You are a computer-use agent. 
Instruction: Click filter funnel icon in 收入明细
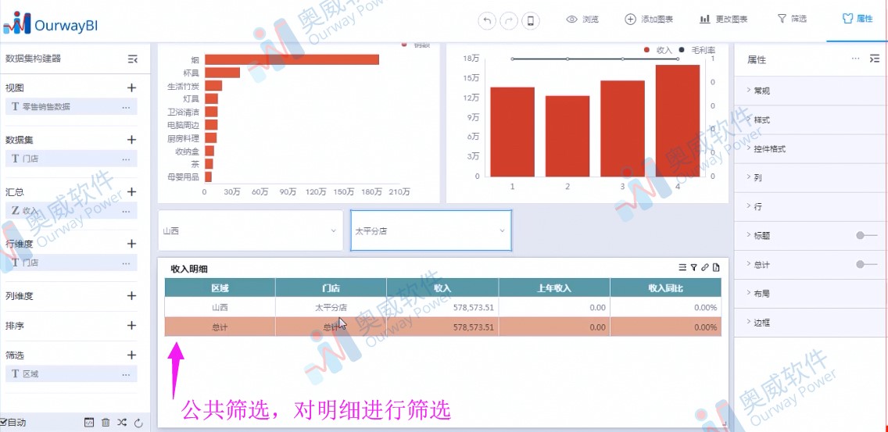pos(694,268)
